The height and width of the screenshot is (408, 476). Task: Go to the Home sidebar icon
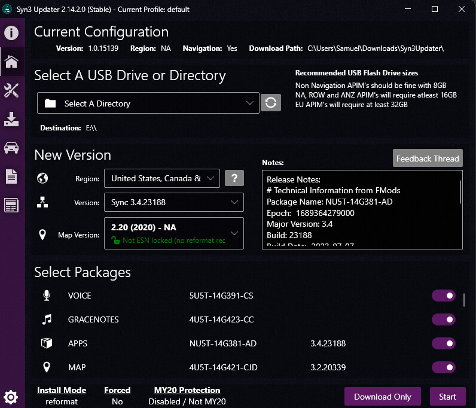click(11, 61)
